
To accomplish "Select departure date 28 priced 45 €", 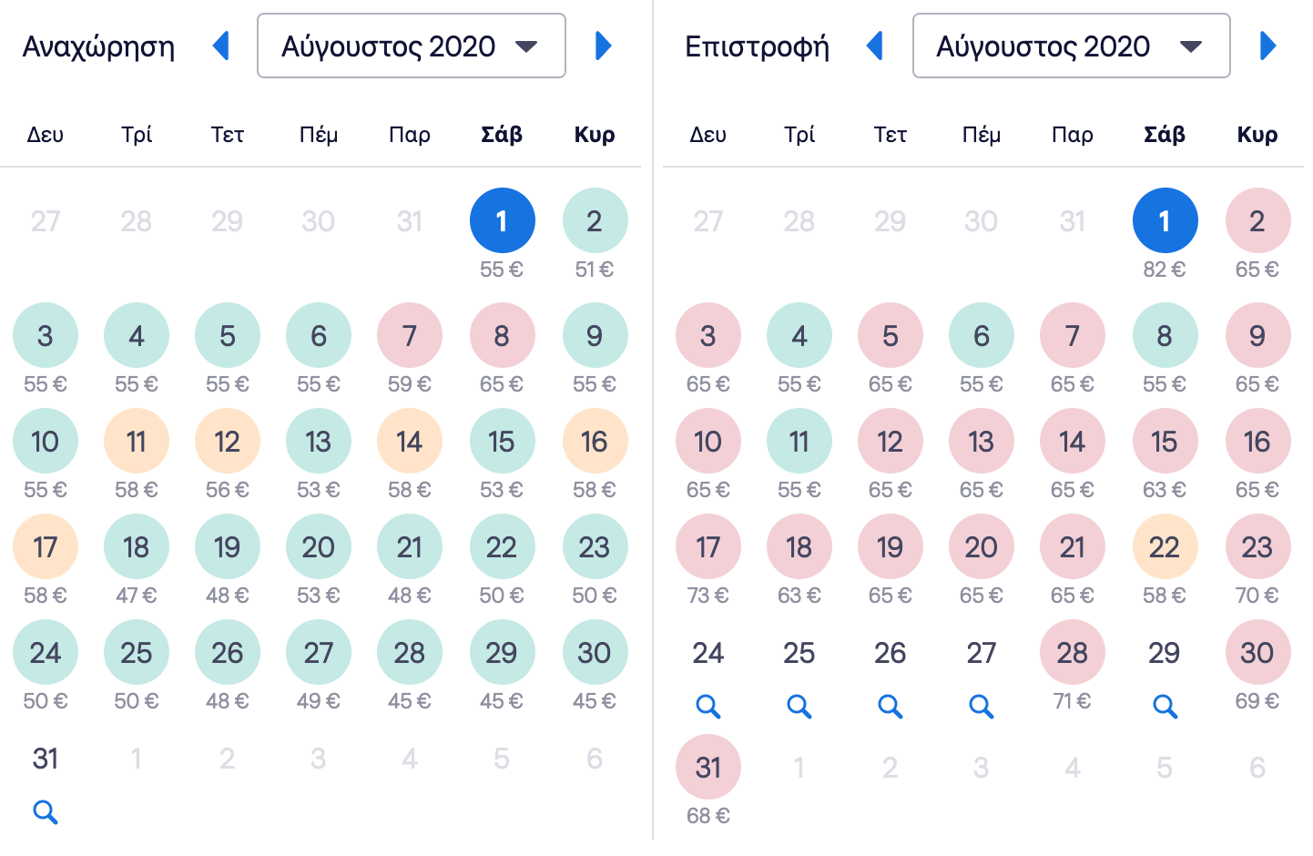I will pyautogui.click(x=410, y=653).
